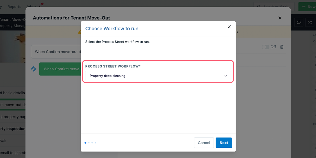Click the Process Street logo icon
Viewport: 316px width, 158px height.
[34, 69]
